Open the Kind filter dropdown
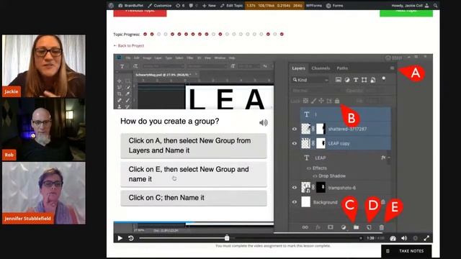The height and width of the screenshot is (259, 461). tap(310, 80)
